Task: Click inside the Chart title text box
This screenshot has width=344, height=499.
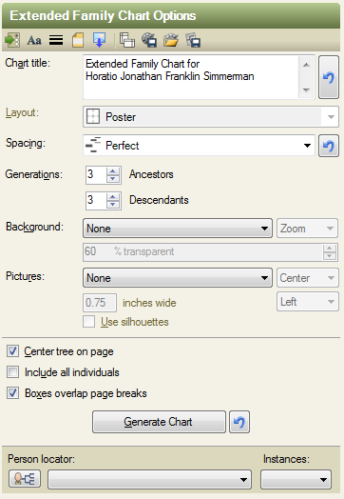Action: tap(191, 77)
